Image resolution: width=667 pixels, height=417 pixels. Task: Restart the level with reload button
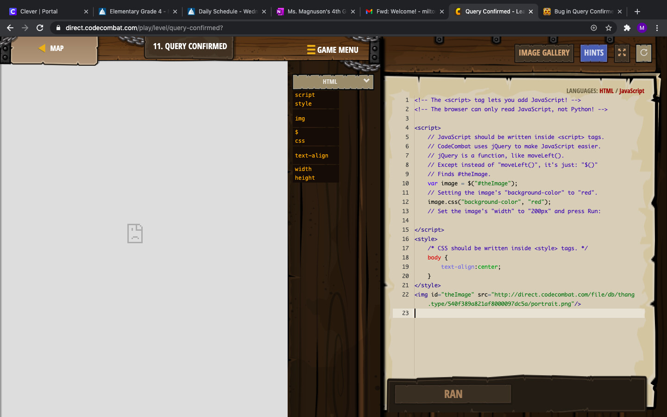coord(644,53)
